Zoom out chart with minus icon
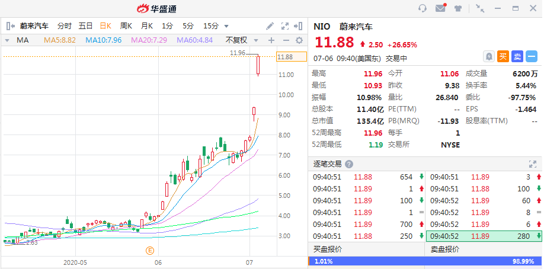Image resolution: width=544 pixels, height=269 pixels. 286,40
